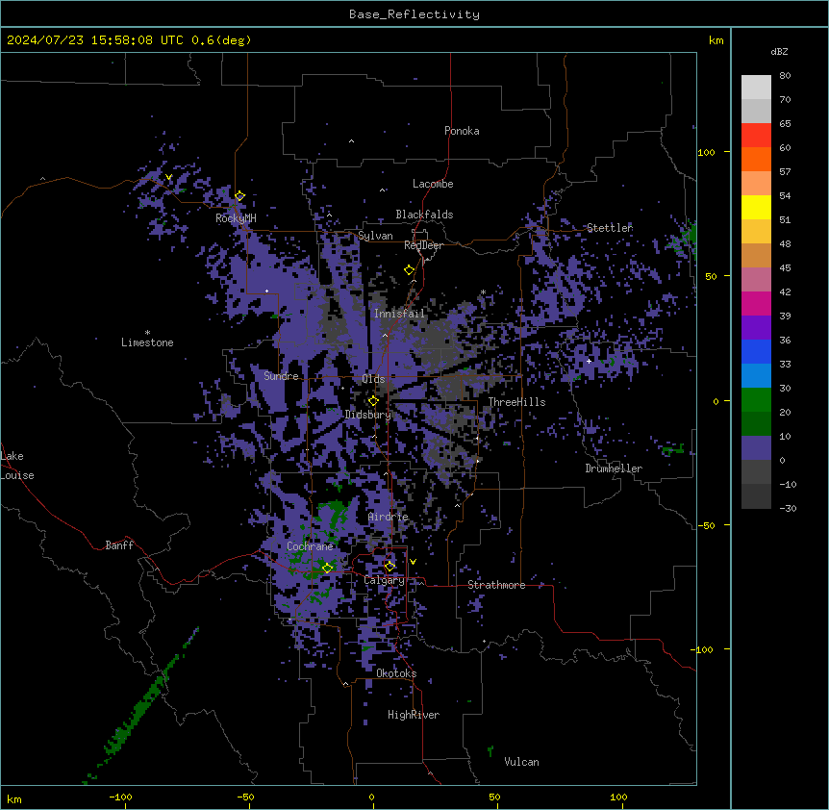Screen dimensions: 829x810
Task: Click the yellow station marker beside RockyMH
Action: click(240, 196)
